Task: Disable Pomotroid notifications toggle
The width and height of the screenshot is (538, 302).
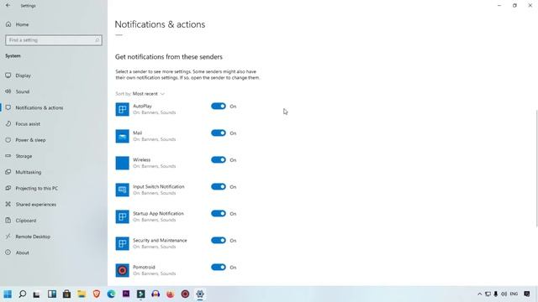Action: tap(219, 267)
